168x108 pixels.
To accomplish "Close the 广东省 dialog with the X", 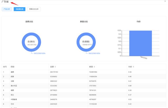I will 165,1.
